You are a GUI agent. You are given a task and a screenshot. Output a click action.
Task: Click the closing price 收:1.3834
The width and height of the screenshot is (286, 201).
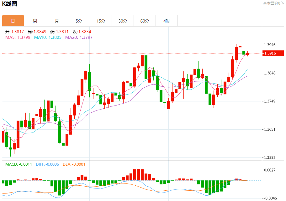pos(82,32)
